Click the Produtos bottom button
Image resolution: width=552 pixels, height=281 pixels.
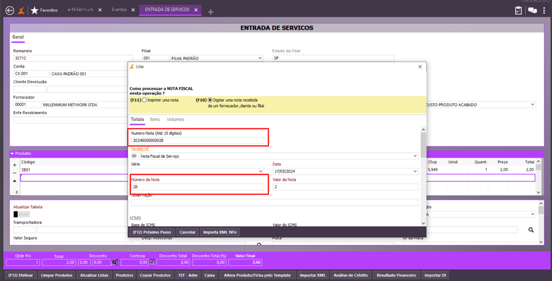pyautogui.click(x=125, y=275)
